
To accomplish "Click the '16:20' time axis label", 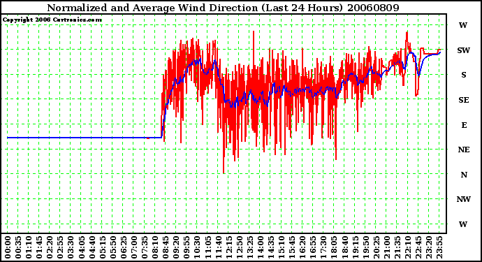I will click(302, 247).
